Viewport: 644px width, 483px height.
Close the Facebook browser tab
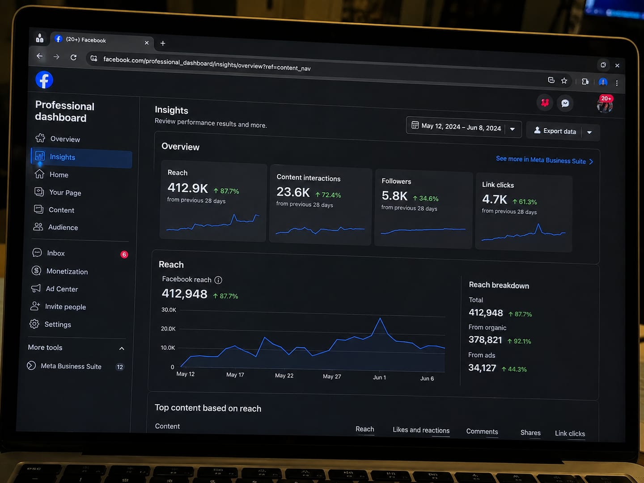(x=147, y=43)
